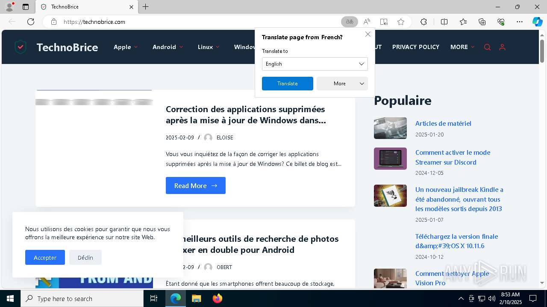This screenshot has width=547, height=307.
Task: Open Articles de matériel link
Action: click(x=443, y=123)
